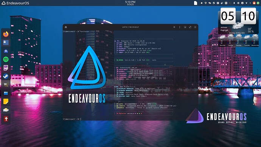Click the 05 hour flip card
The height and width of the screenshot is (147, 261).
coord(228,16)
